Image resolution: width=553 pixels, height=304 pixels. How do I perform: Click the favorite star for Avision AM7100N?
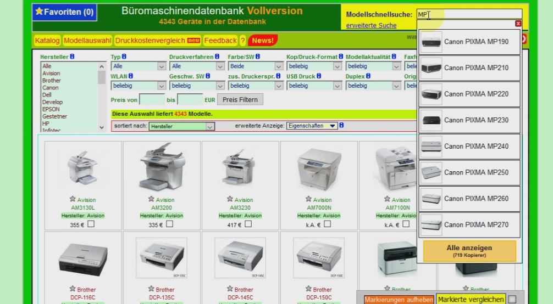(x=387, y=199)
